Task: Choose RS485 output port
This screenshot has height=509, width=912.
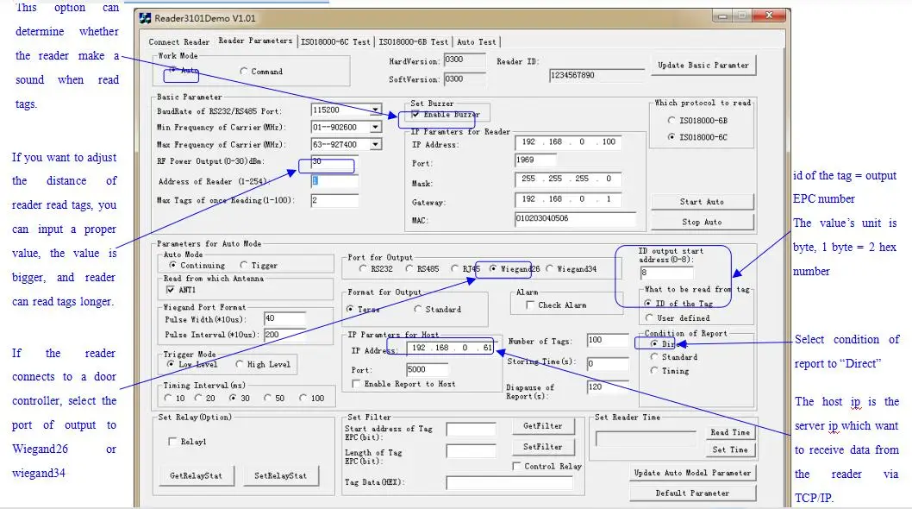Action: tap(409, 268)
